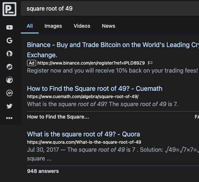Switch to the News tab
The image size is (199, 182).
108,26
